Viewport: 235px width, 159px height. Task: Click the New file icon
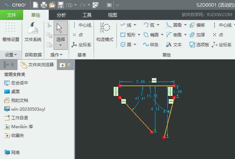(35, 5)
